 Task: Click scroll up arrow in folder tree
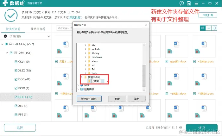[144, 45]
